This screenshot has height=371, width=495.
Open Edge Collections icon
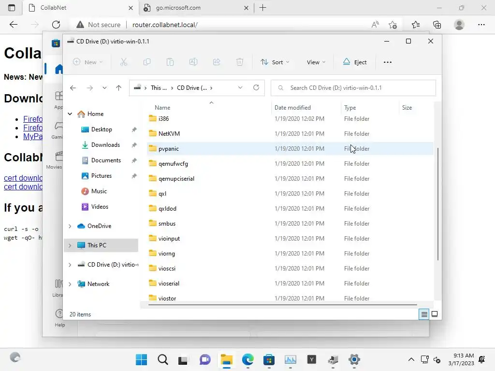437,25
